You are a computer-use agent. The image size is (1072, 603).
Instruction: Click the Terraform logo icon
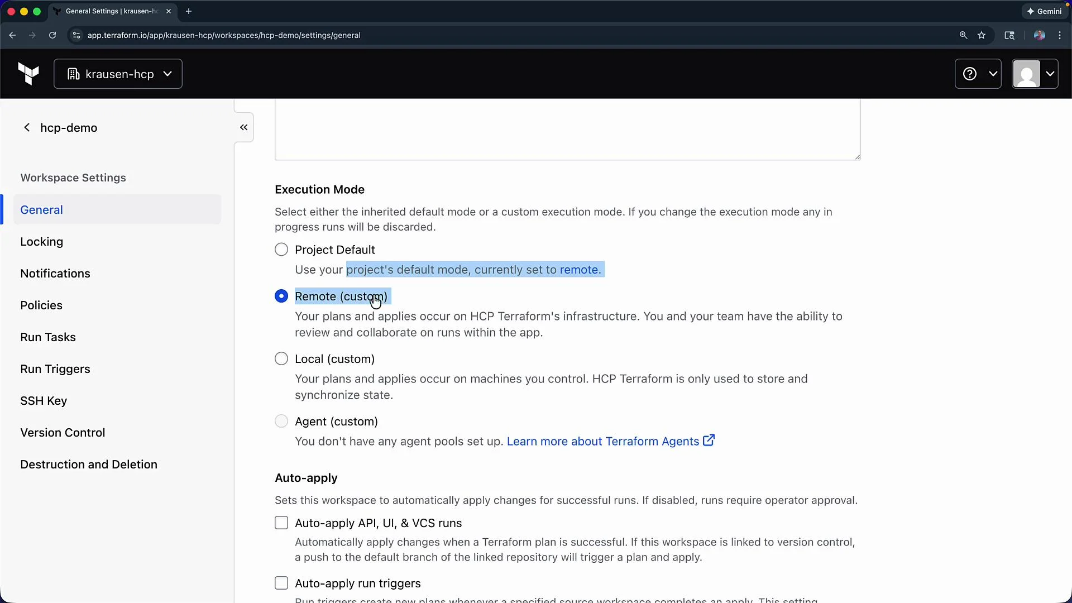pos(28,74)
